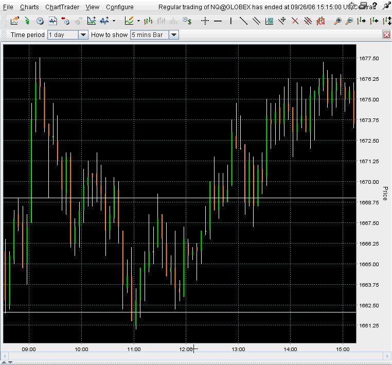
Task: Open the ChartTrader menu
Action: pos(62,7)
